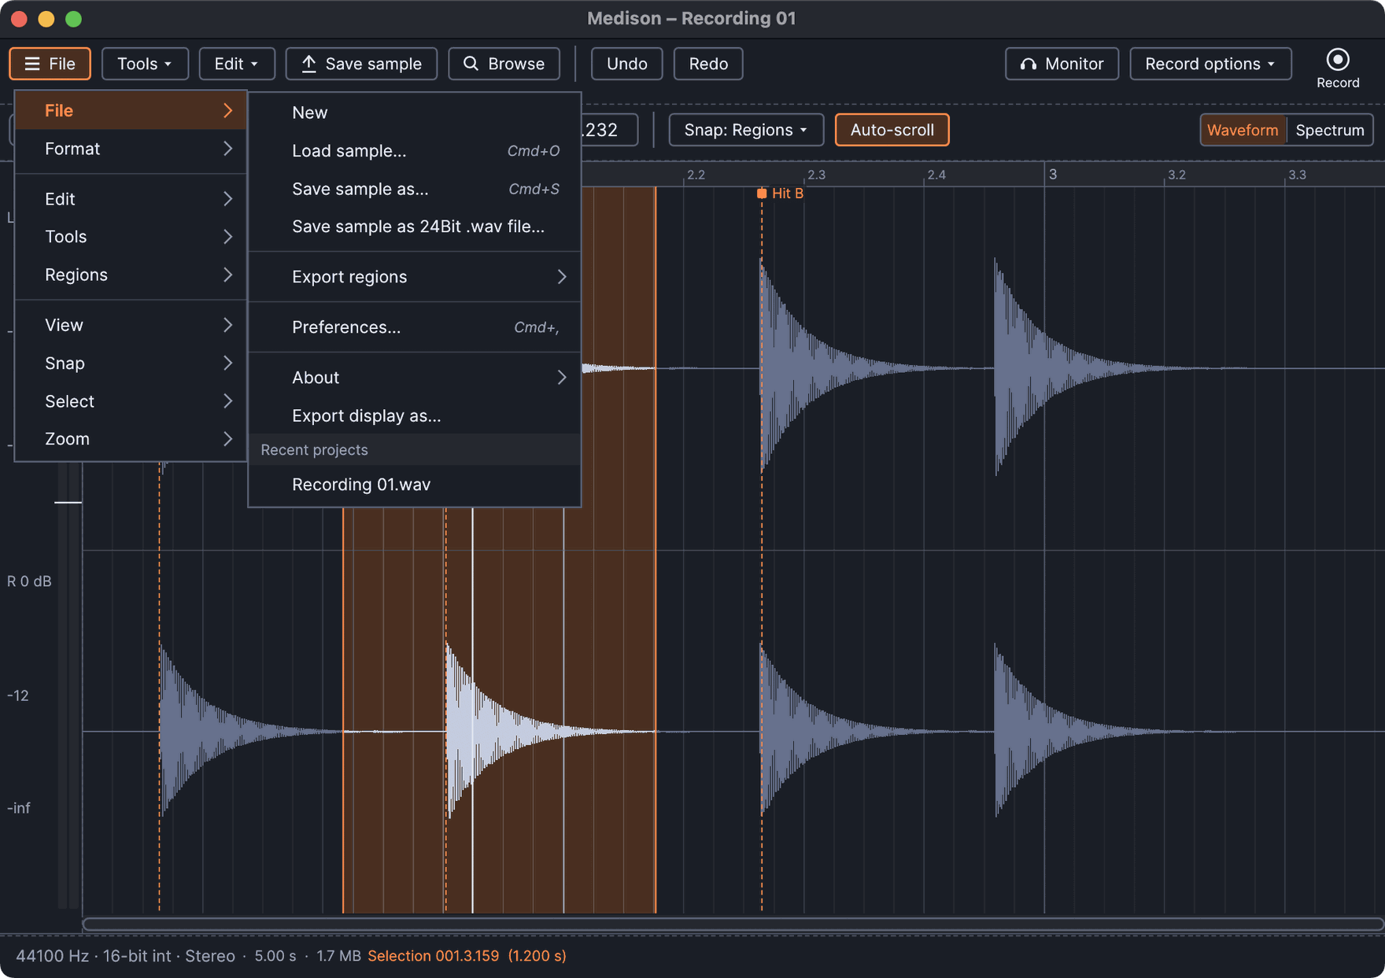Open the Regions submenu
1385x978 pixels.
click(131, 275)
